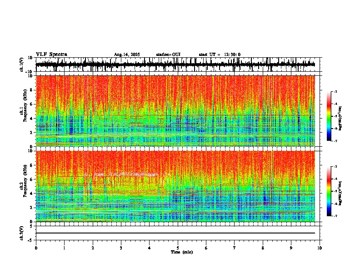Click the "5" tick on ch.3 voltage axis

coord(31,226)
